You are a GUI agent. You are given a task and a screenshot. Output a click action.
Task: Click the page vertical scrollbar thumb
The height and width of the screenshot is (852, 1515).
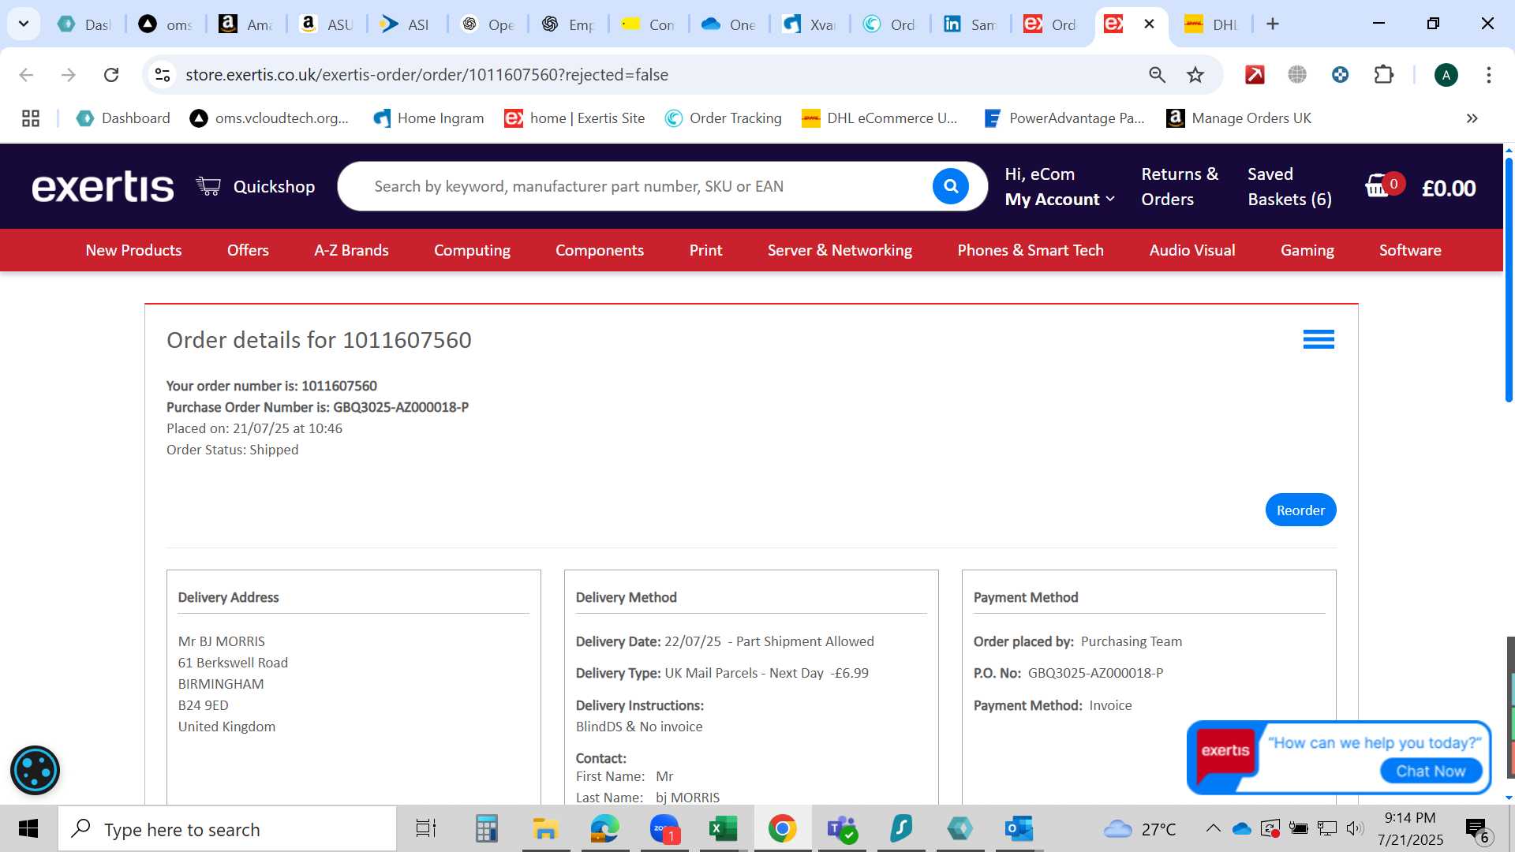click(1509, 280)
